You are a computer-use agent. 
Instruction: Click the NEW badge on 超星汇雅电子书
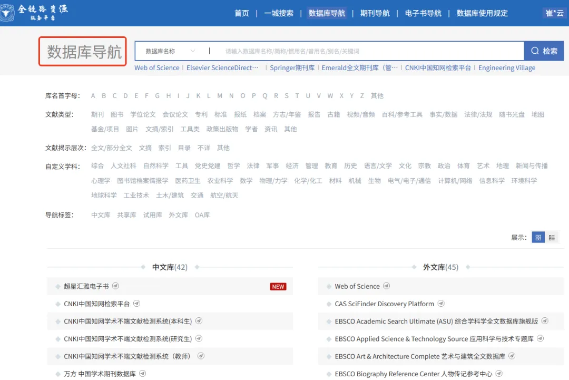point(278,286)
